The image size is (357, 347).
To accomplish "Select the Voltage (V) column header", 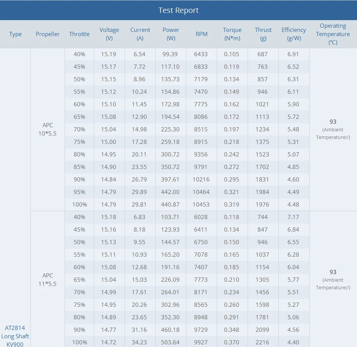I will tap(109, 34).
